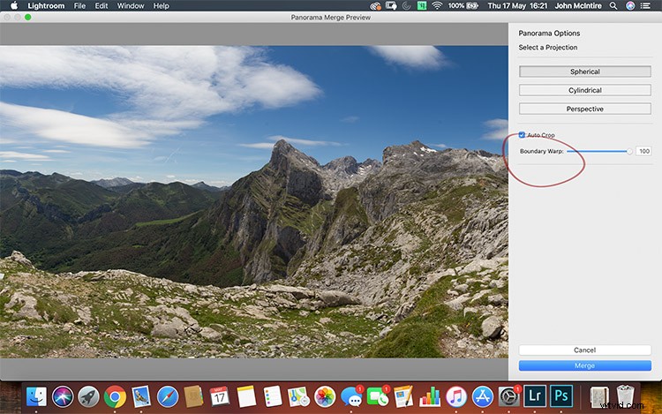Click the Merge button
This screenshot has width=662, height=414.
coord(584,365)
